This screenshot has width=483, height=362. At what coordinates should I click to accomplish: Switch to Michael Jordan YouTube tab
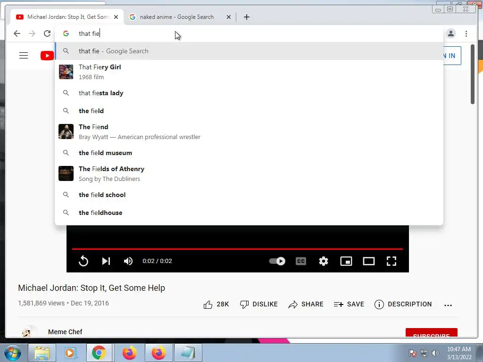pos(67,17)
